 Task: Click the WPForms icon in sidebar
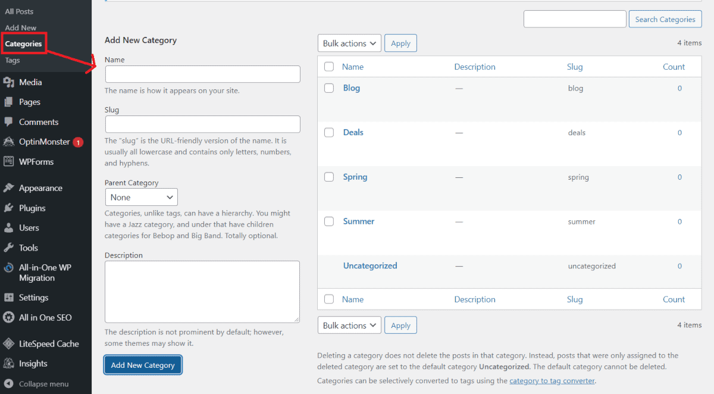click(8, 161)
